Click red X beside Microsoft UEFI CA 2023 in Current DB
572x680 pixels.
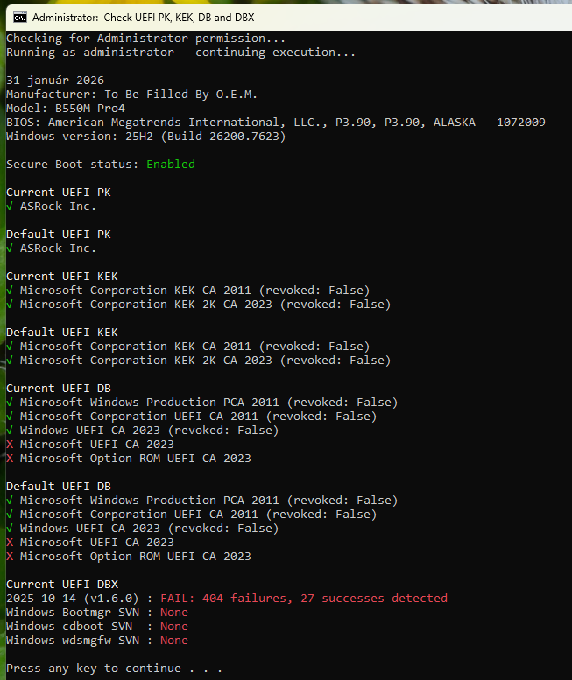(10, 445)
